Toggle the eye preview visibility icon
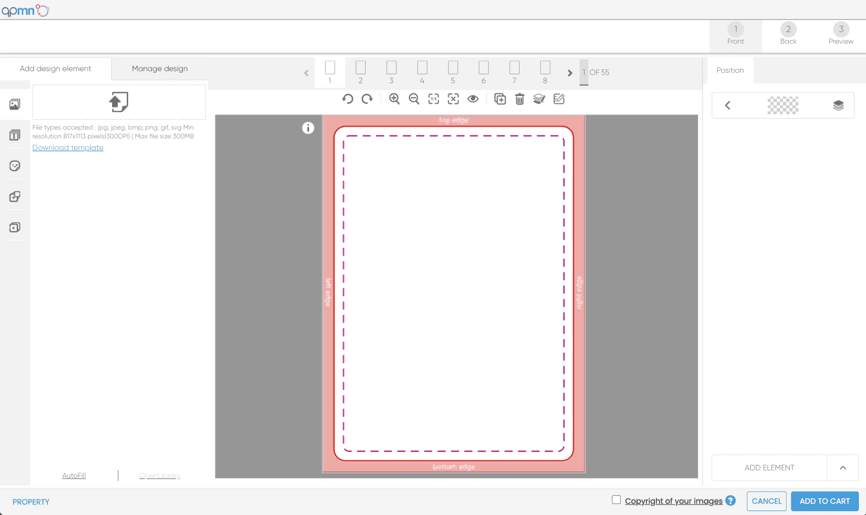Viewport: 866px width, 515px height. [x=473, y=99]
